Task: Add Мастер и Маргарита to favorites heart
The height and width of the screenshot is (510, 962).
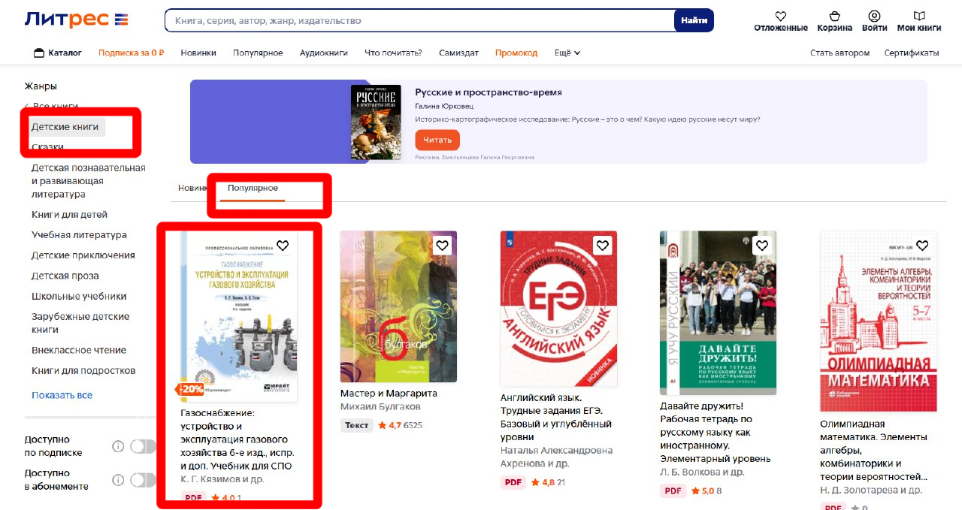Action: (x=443, y=245)
